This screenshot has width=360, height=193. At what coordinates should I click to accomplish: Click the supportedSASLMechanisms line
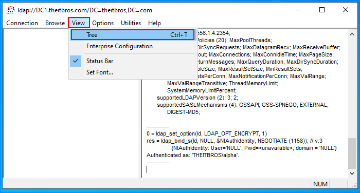click(243, 105)
